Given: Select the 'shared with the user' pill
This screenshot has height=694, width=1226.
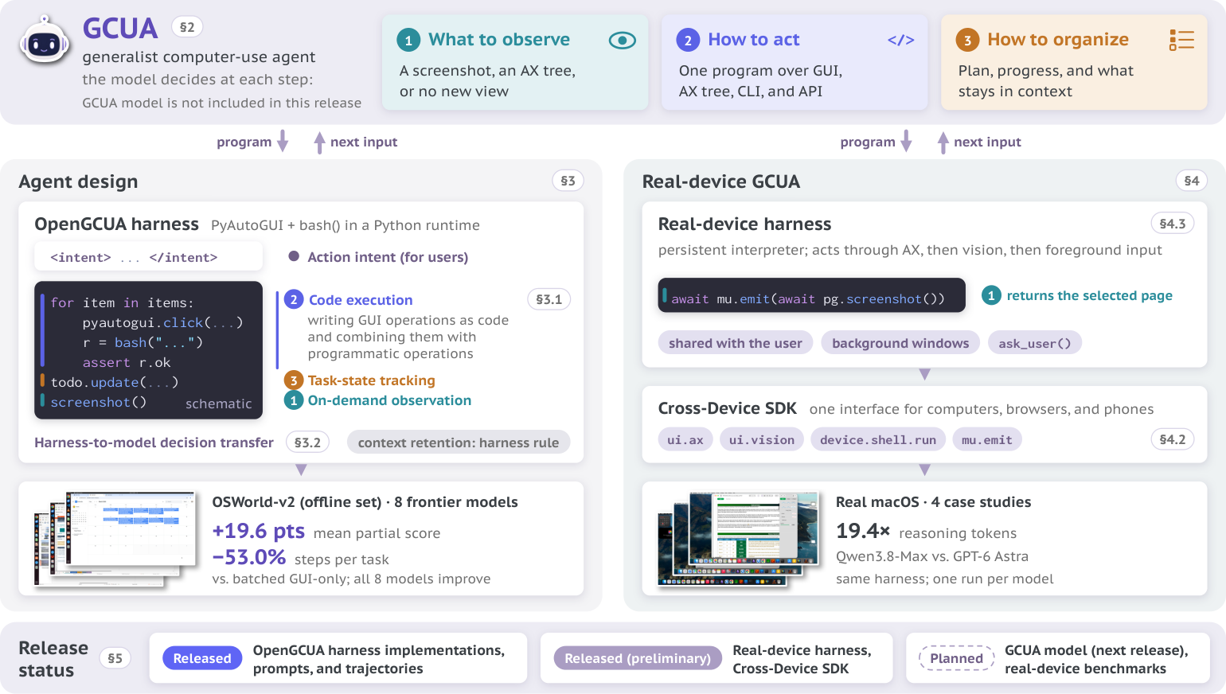Looking at the screenshot, I should pos(736,343).
